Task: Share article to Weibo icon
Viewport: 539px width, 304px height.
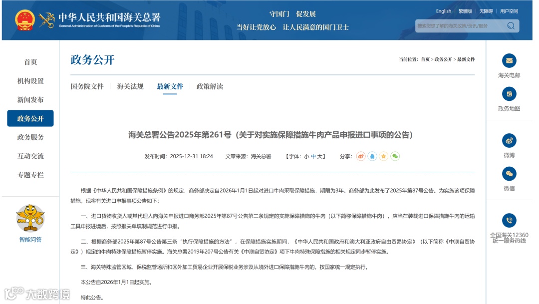Action: 361,156
